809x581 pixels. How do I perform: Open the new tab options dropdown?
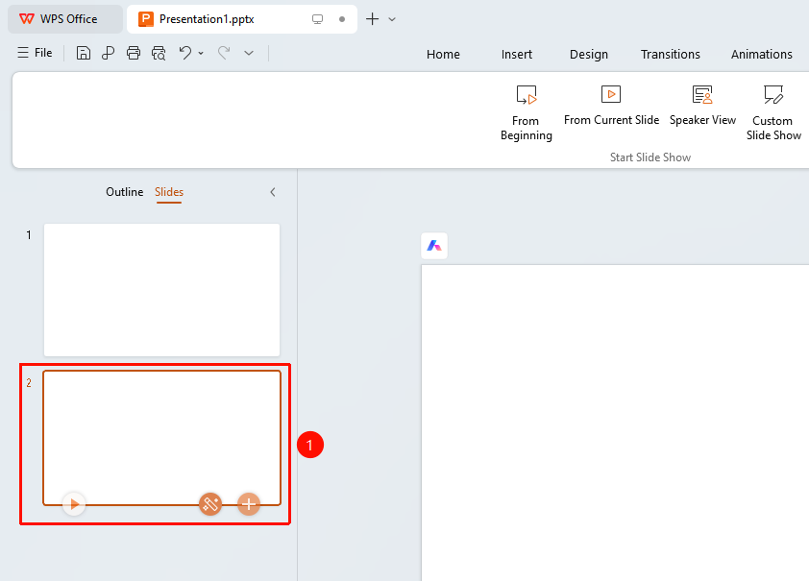392,19
